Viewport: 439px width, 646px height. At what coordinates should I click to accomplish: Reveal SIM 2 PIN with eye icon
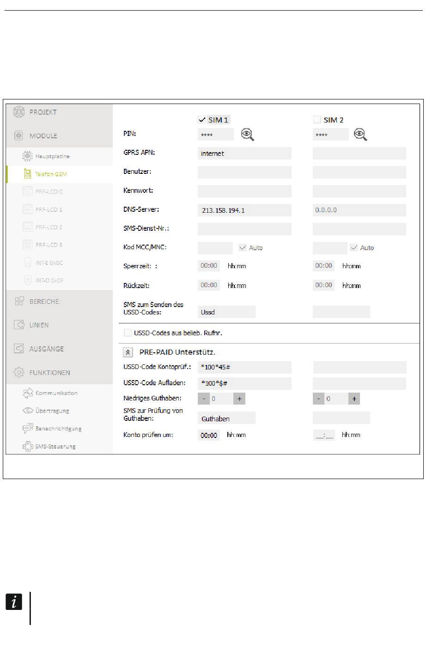pyautogui.click(x=360, y=135)
